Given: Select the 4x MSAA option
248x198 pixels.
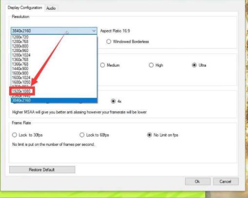Looking at the screenshot, I should tap(113, 101).
